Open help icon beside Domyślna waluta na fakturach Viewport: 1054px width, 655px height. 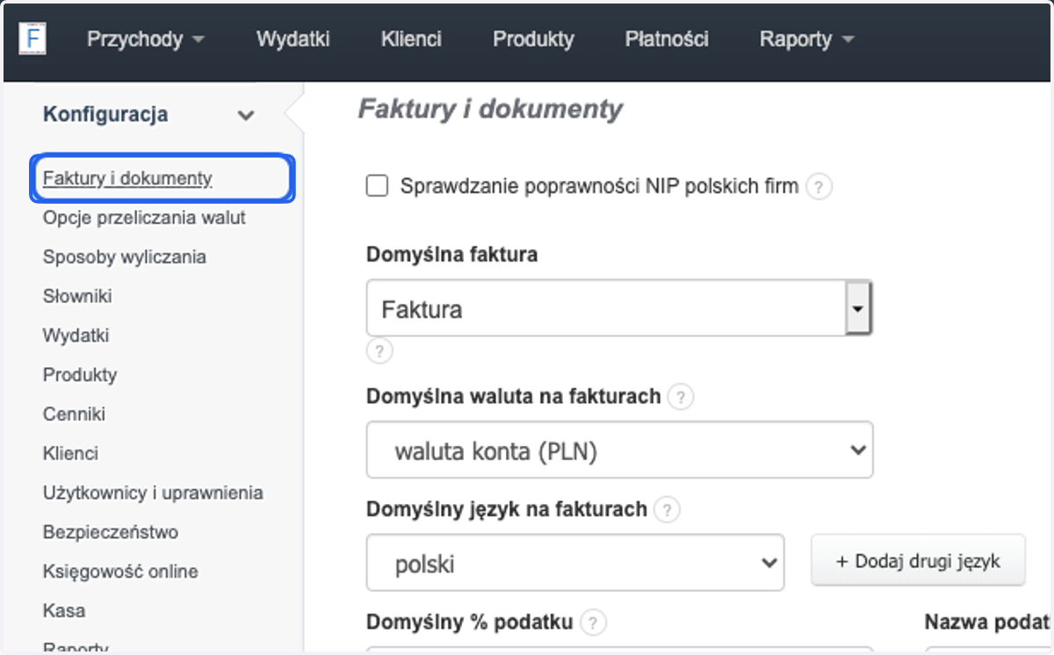[680, 397]
